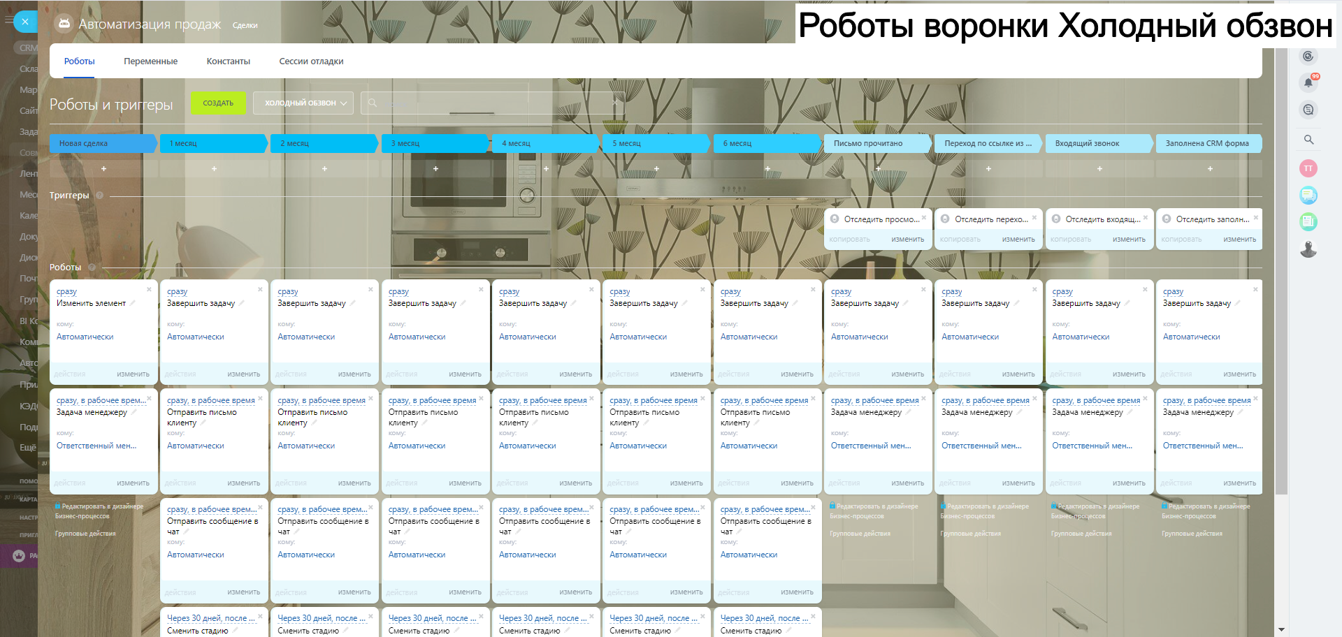
Task: Click копировать on the Отследить перехо... trigger
Action: pyautogui.click(x=960, y=240)
